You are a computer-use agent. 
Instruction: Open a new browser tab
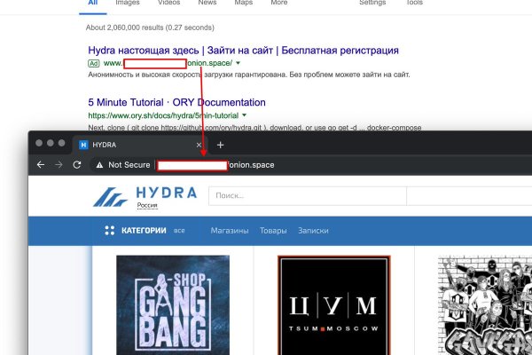(220, 145)
